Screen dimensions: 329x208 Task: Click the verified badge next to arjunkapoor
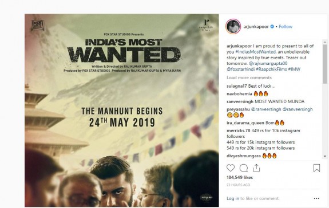pos(272,27)
